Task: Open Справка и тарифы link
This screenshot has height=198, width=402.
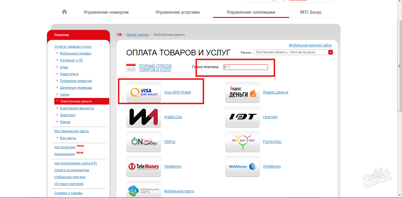Action: 68,193
